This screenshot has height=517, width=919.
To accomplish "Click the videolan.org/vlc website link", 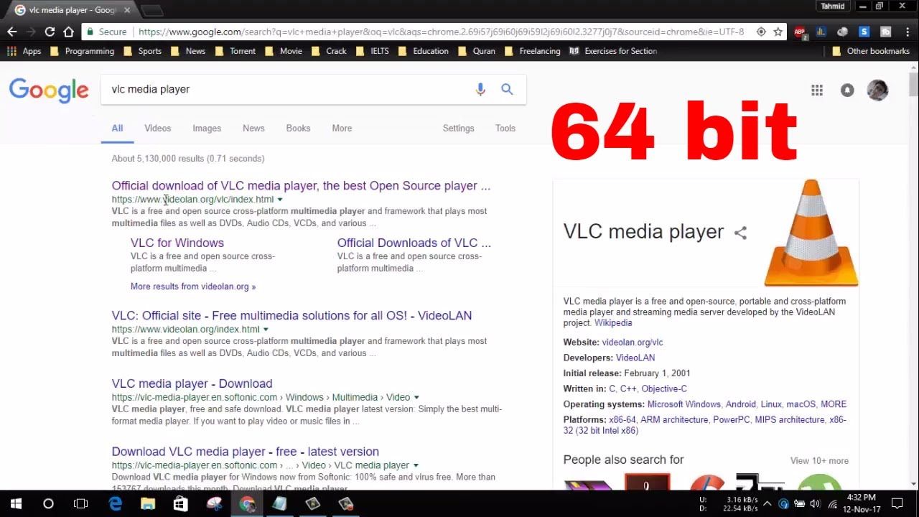I will click(633, 343).
